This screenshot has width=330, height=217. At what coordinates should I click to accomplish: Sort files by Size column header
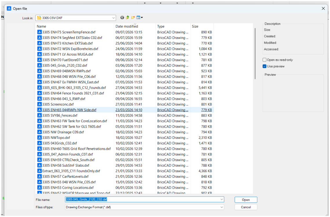click(x=202, y=26)
